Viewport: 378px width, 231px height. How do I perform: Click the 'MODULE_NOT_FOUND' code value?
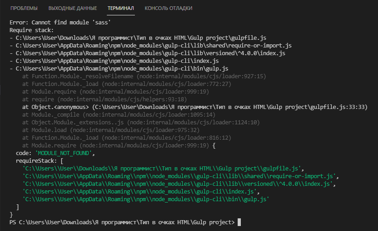point(63,153)
